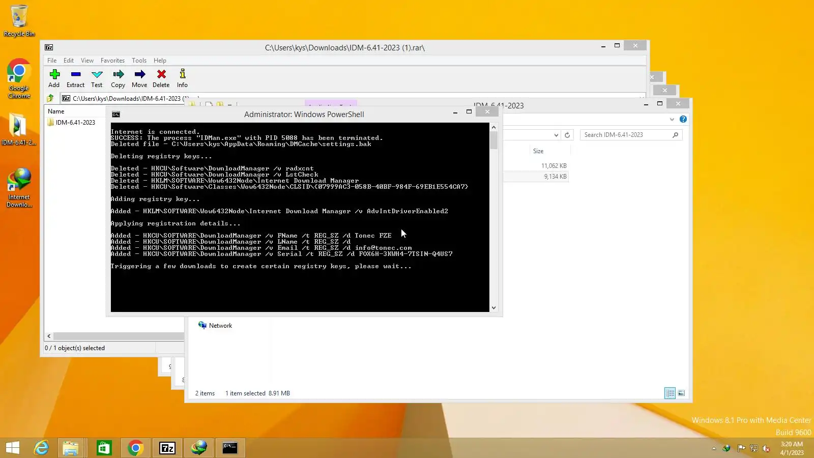
Task: Open Explorer help with the question mark icon
Action: point(683,120)
